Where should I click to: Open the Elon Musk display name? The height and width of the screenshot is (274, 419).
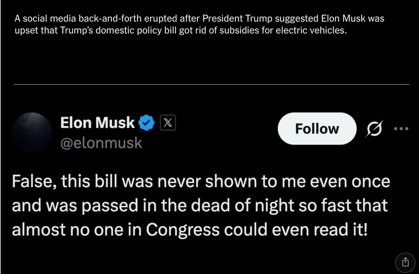pos(97,123)
